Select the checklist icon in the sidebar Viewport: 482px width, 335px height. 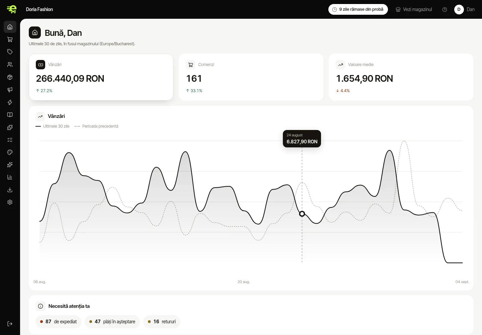tap(10, 140)
